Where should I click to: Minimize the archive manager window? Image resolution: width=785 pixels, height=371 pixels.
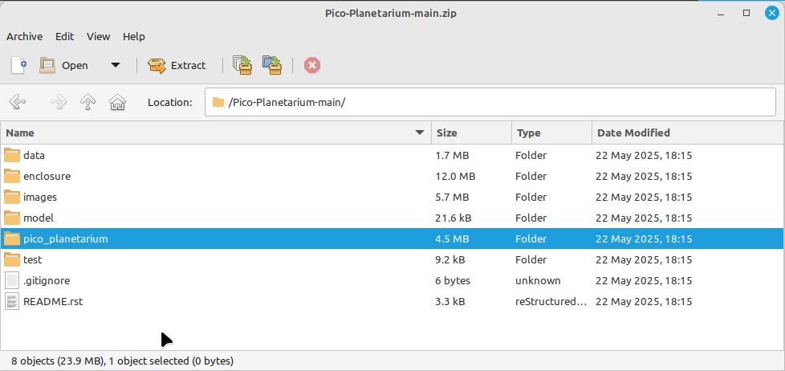(x=722, y=13)
